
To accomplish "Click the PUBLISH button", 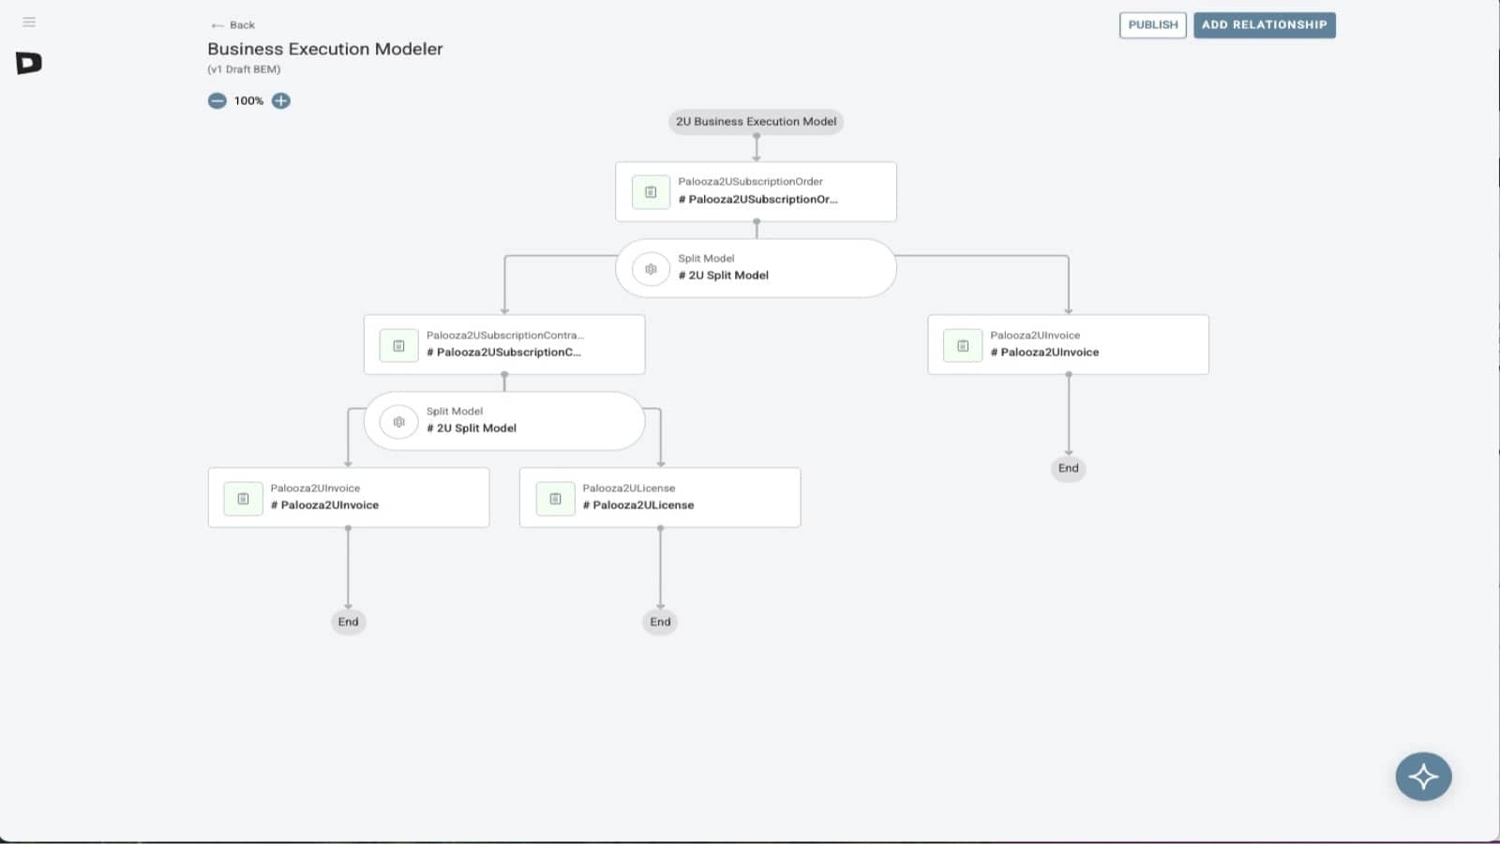I will (1152, 24).
